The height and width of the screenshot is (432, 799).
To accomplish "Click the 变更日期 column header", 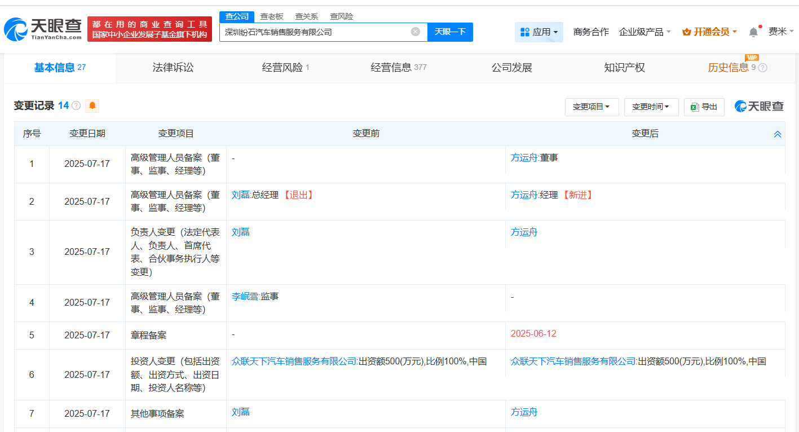I will (x=87, y=134).
